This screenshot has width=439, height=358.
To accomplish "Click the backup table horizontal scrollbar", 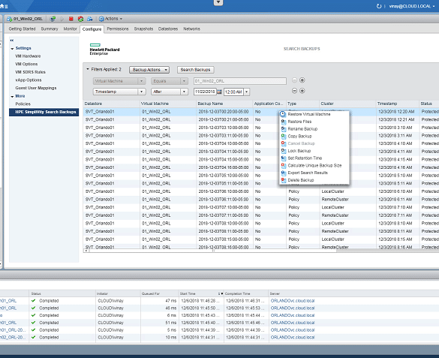I will click(213, 251).
